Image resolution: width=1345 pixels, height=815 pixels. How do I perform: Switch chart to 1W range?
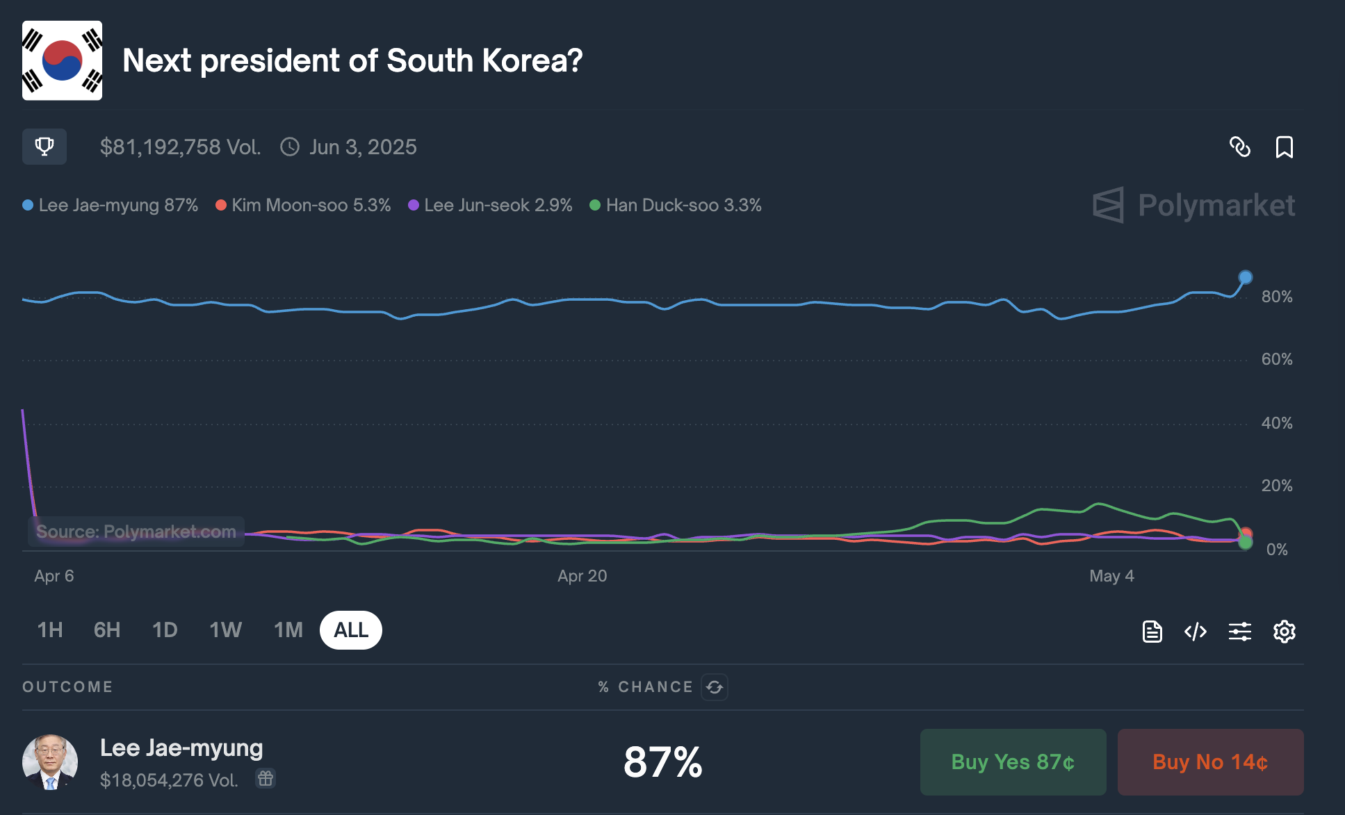click(225, 630)
